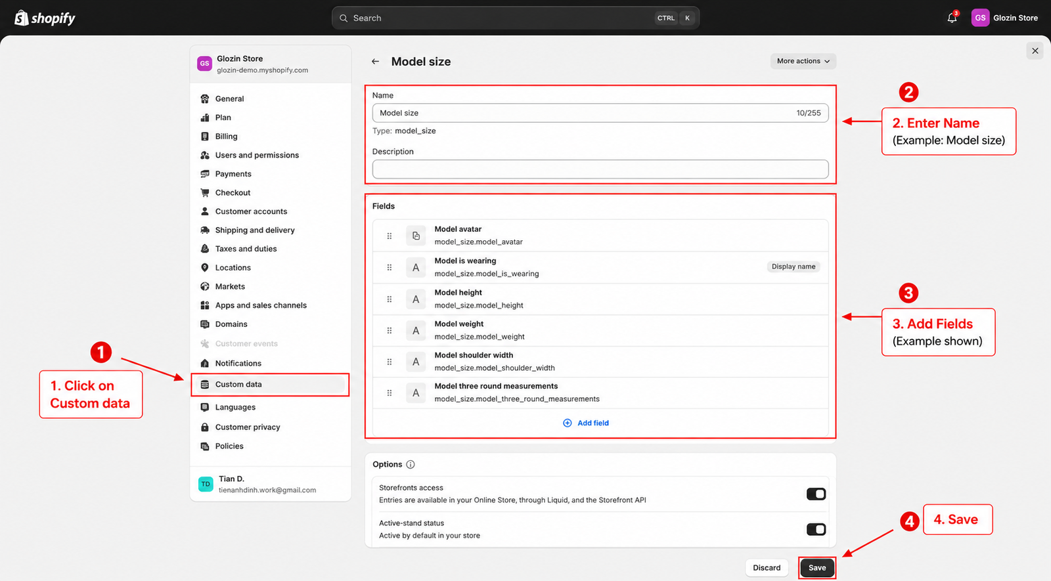Click the Locations pin icon

[205, 268]
